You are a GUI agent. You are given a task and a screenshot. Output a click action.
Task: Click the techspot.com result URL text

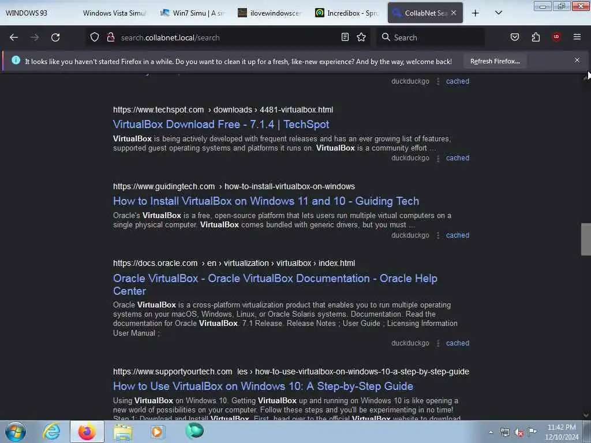(223, 110)
